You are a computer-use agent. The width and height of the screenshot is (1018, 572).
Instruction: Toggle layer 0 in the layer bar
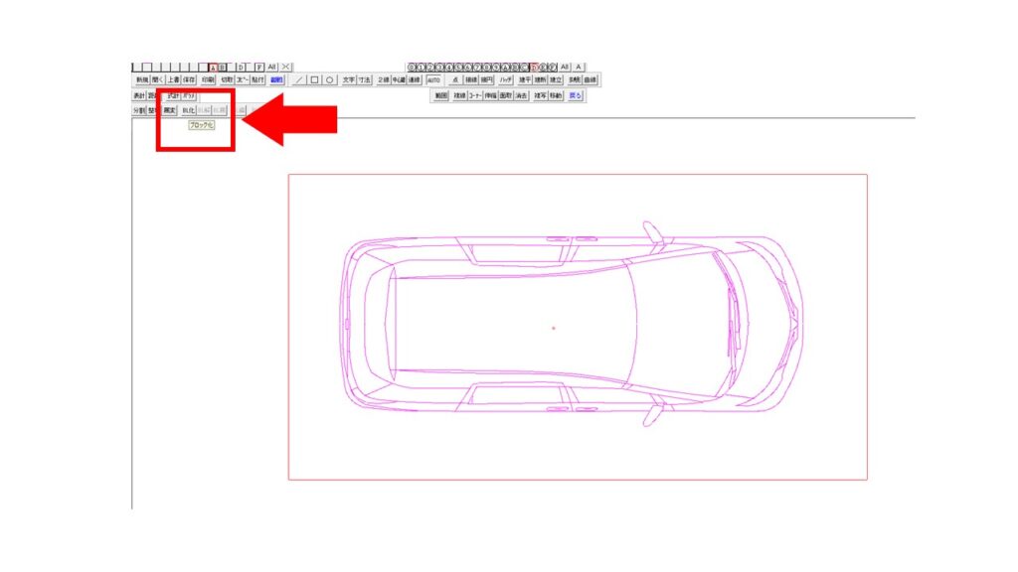click(413, 67)
